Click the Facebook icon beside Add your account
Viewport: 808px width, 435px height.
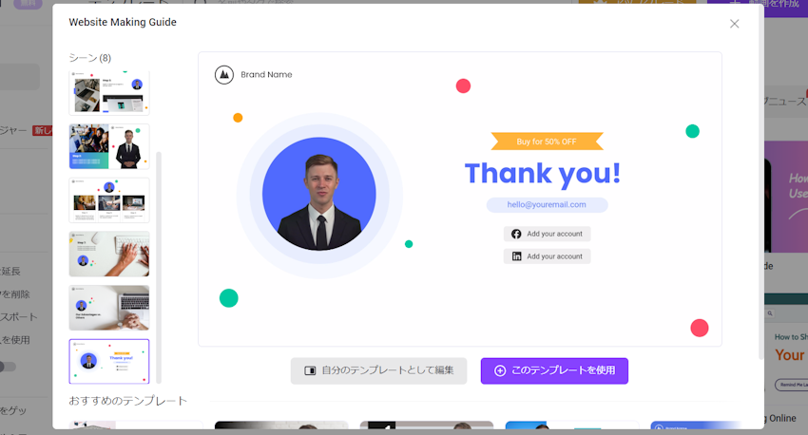coord(516,234)
